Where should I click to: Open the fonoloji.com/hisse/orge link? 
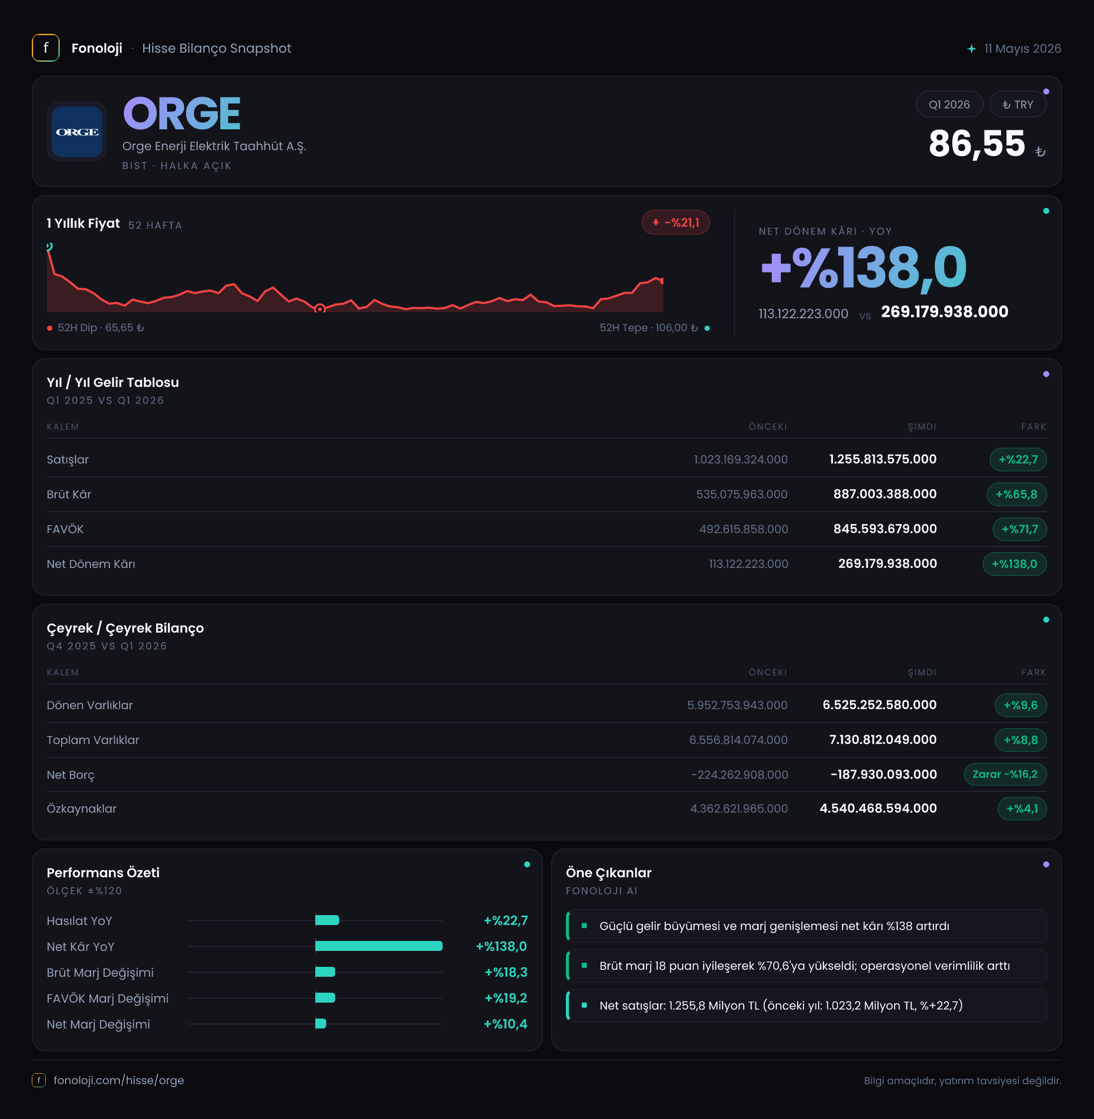[x=118, y=1080]
